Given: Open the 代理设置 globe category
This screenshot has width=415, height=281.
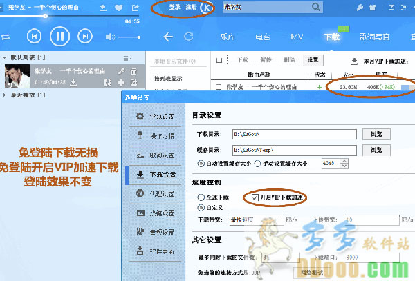Looking at the screenshot, I should (x=156, y=194).
